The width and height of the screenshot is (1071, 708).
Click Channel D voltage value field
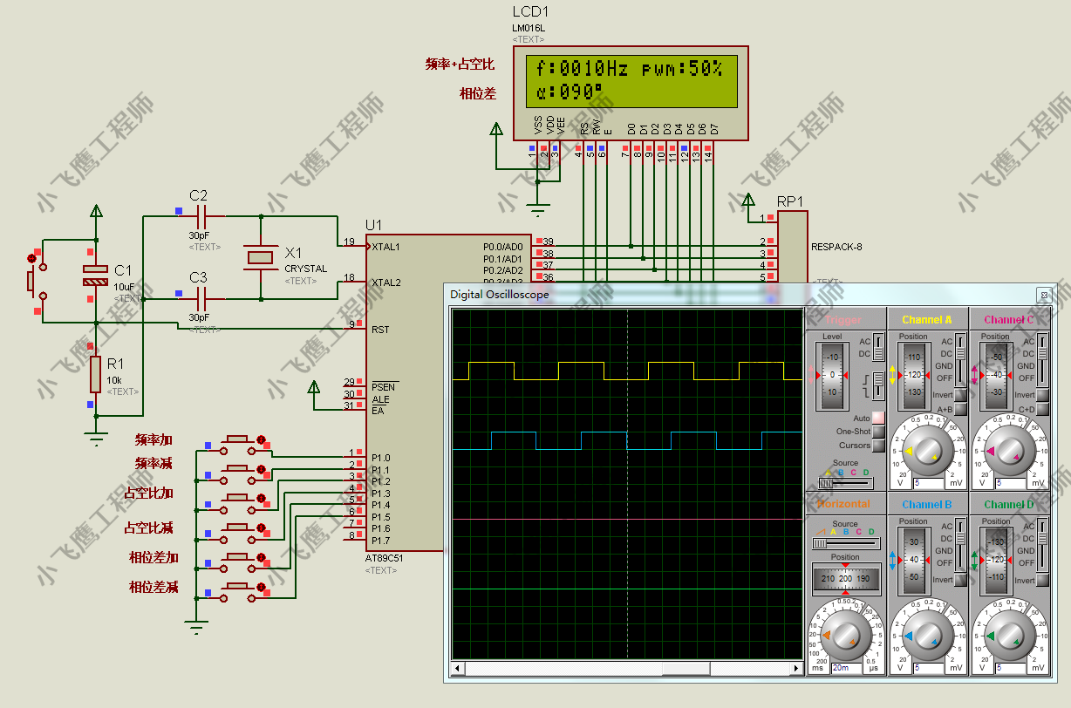pyautogui.click(x=1013, y=668)
